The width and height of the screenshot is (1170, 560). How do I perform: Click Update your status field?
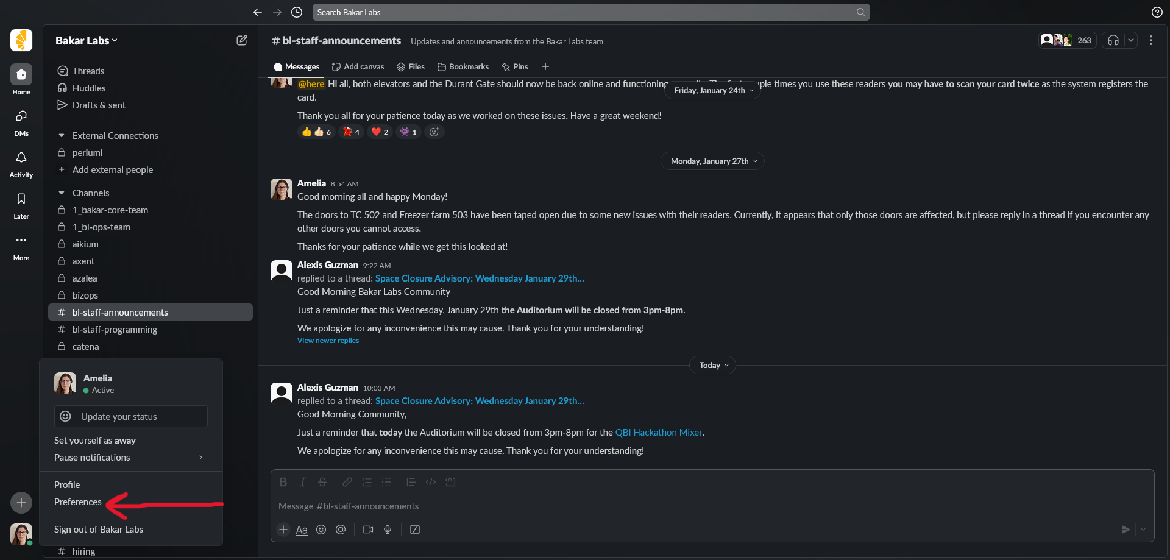131,416
